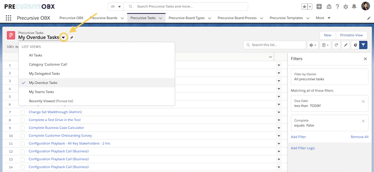Open the Salesforce Help question mark icon
The width and height of the screenshot is (374, 172).
click(x=337, y=7)
